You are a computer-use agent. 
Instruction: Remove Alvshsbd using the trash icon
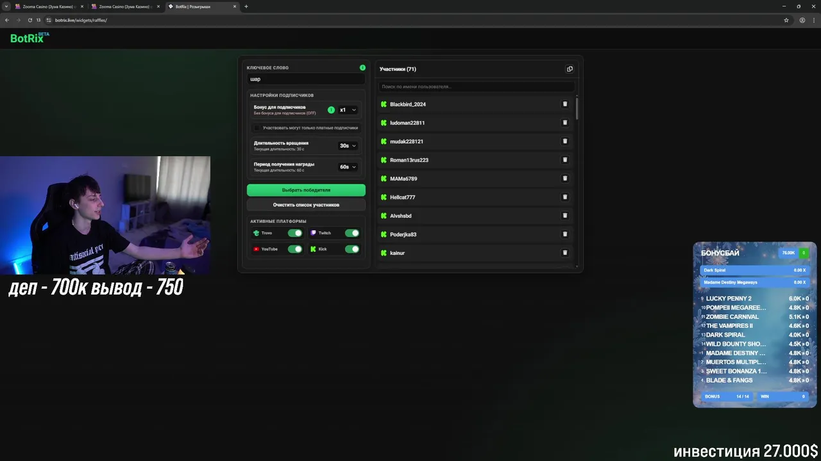point(565,215)
